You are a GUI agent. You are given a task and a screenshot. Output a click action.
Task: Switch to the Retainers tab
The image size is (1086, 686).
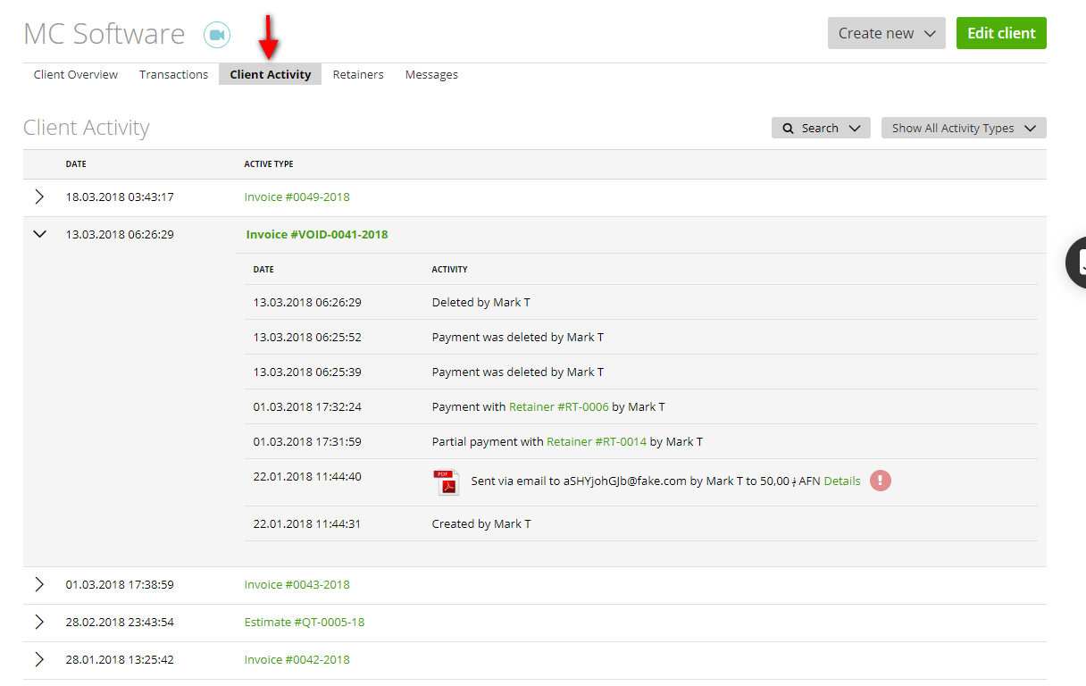point(357,74)
